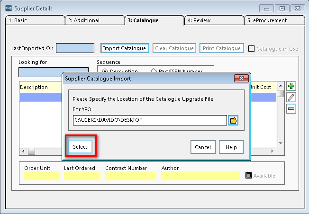
Task: Click the Last Ordered yellow field
Action: pos(82,176)
